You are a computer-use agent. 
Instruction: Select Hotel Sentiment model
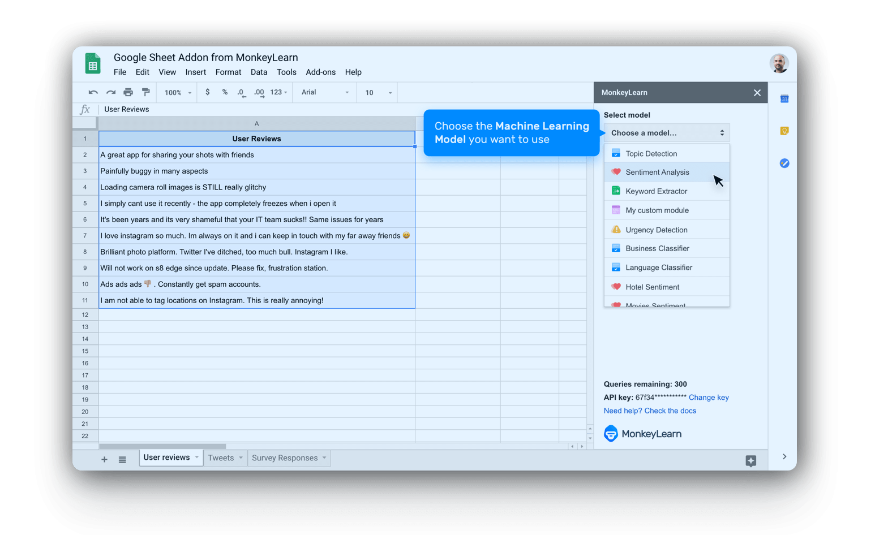point(667,287)
